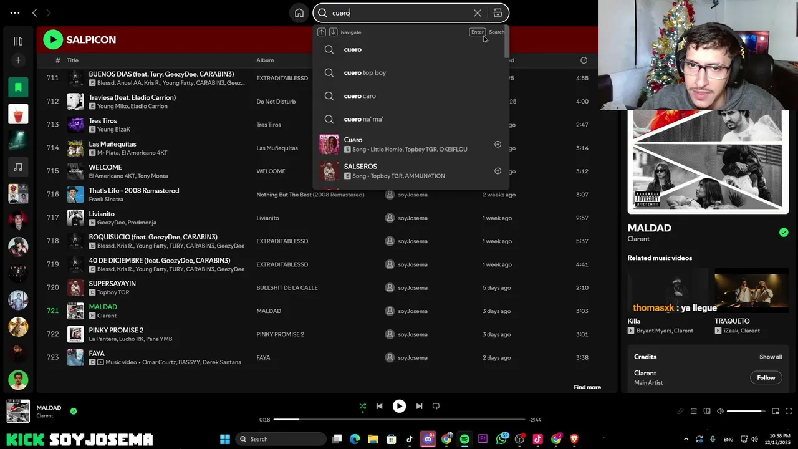Viewport: 798px width, 449px height.
Task: Create new playlist with plus icon
Action: pos(18,60)
